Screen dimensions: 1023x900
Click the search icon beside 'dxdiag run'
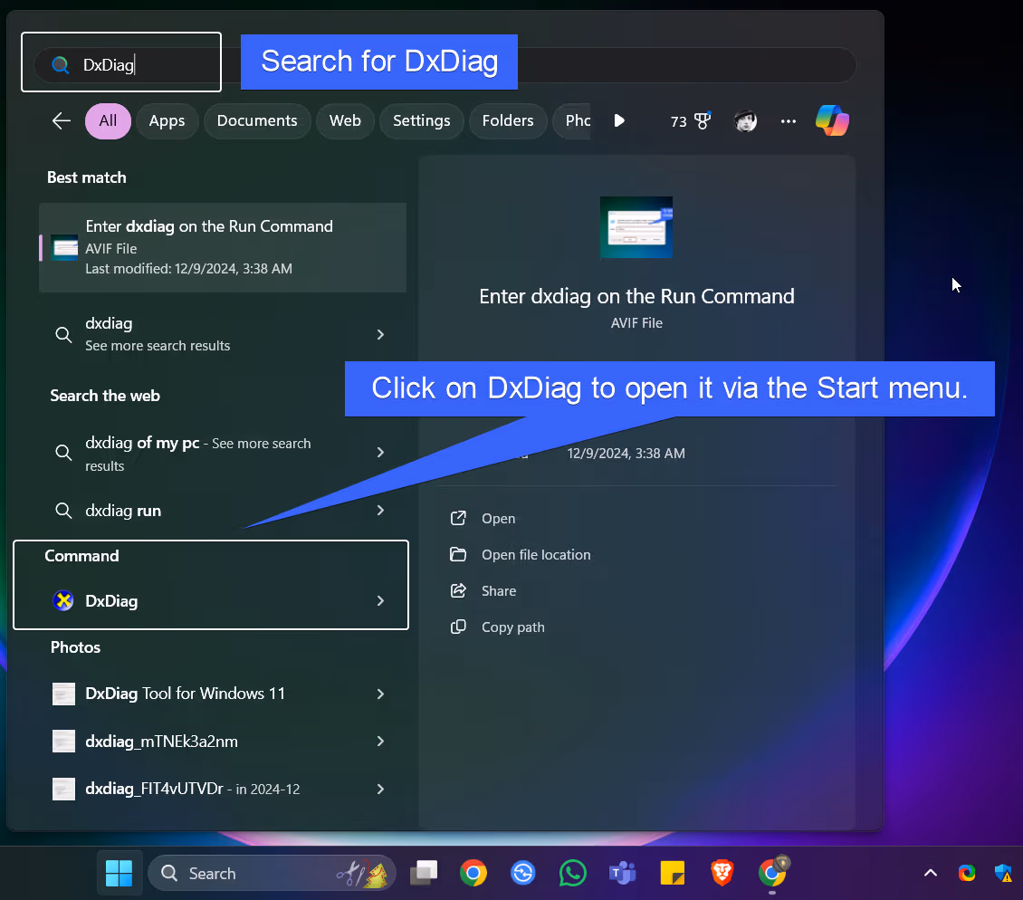coord(63,511)
